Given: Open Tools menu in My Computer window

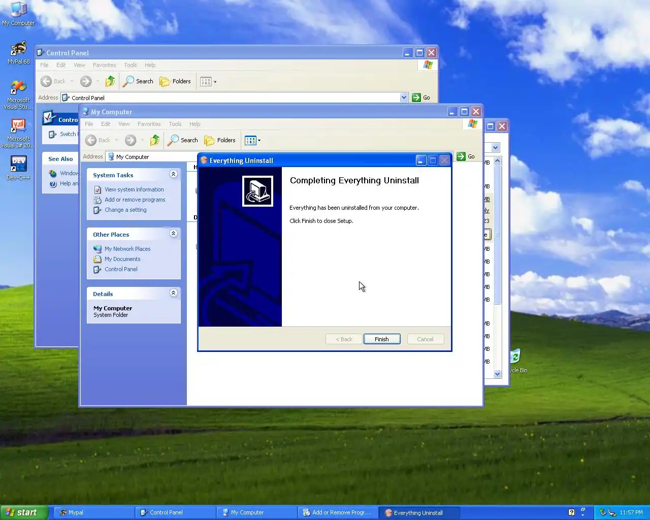Looking at the screenshot, I should (x=175, y=124).
